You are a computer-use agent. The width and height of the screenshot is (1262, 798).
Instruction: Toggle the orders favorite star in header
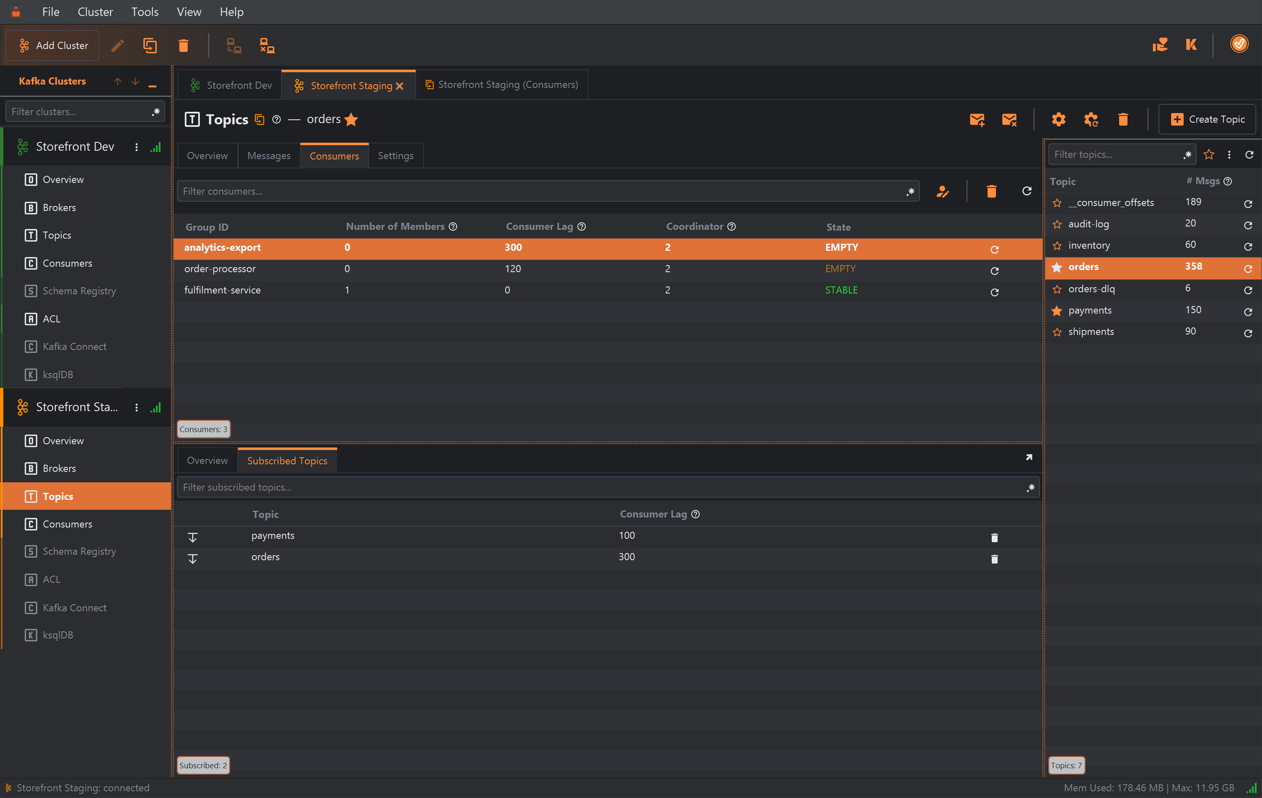pyautogui.click(x=351, y=119)
